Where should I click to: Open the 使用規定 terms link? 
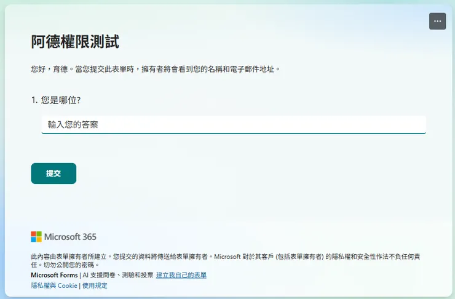(95, 285)
